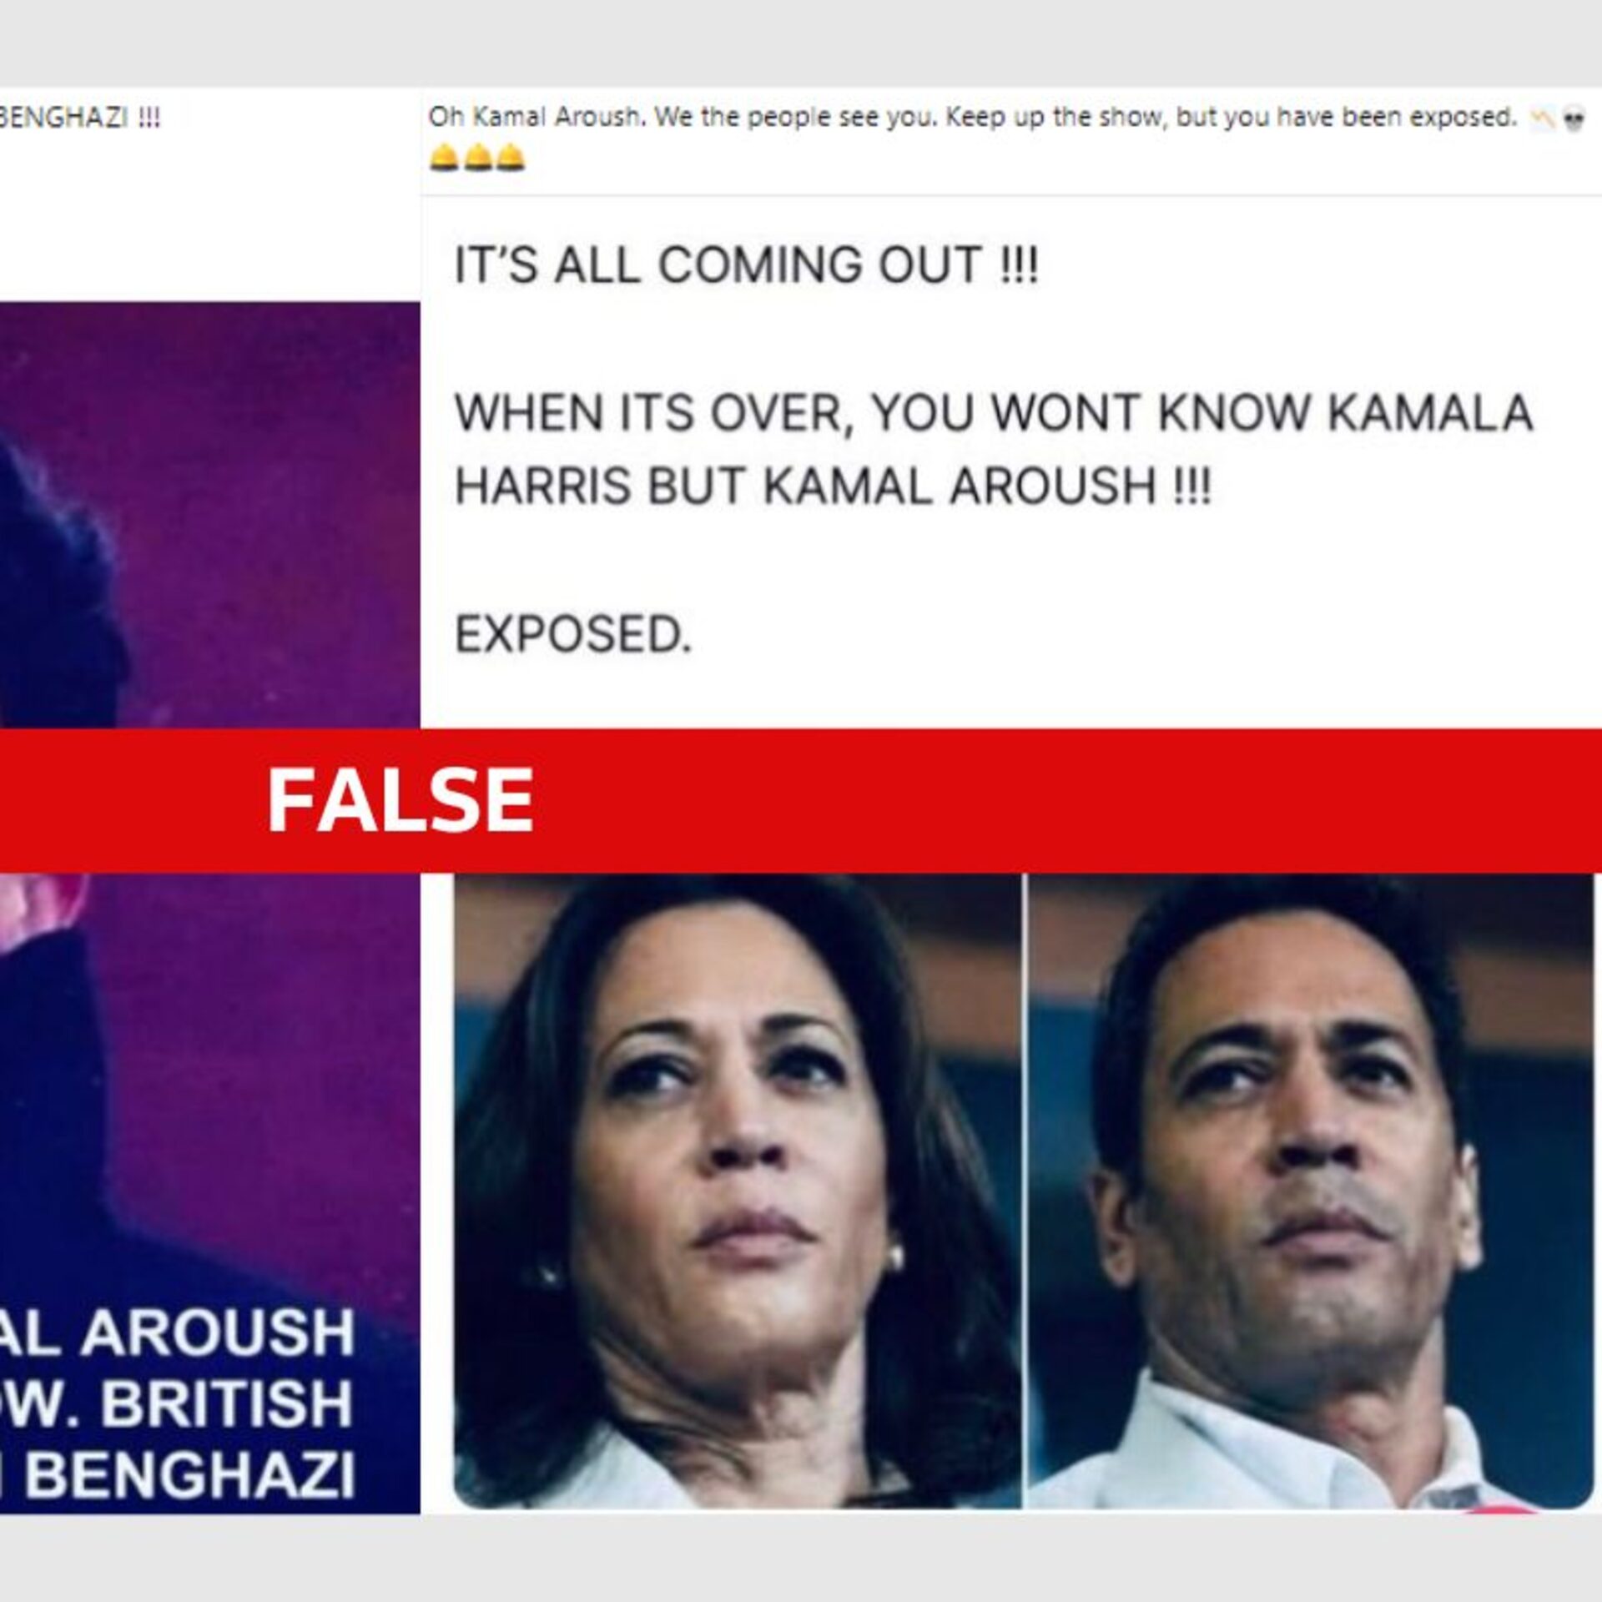Click 'AL AROUSH' caption on purple image

(177, 1332)
